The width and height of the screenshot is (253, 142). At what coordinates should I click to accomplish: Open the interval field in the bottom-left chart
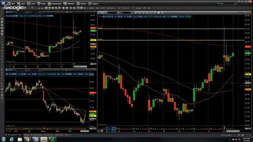click(34, 70)
